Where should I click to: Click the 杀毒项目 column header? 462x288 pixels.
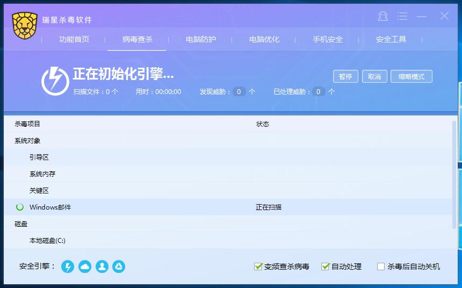[x=27, y=124]
